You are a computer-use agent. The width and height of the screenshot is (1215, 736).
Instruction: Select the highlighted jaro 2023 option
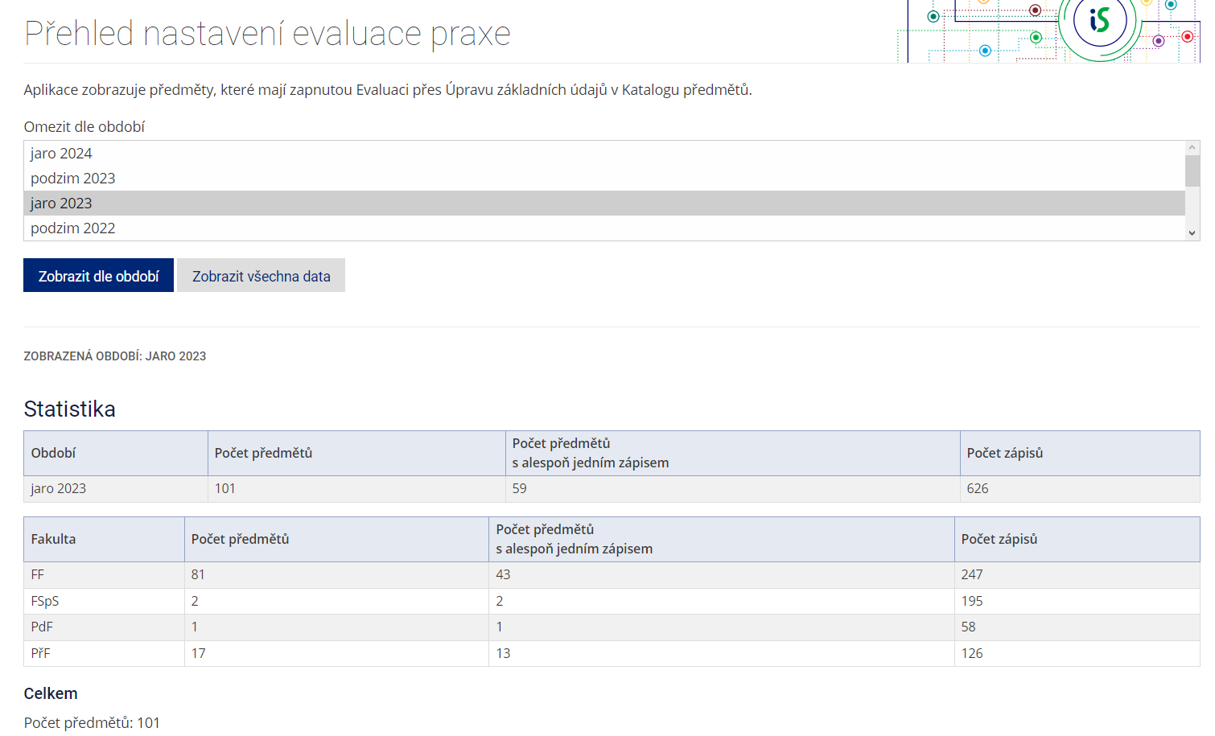pos(604,204)
